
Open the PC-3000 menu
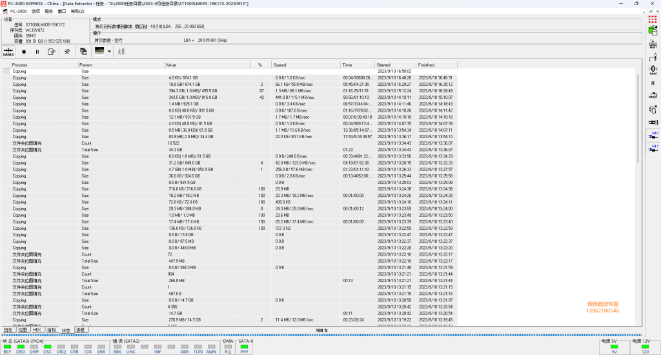(18, 12)
